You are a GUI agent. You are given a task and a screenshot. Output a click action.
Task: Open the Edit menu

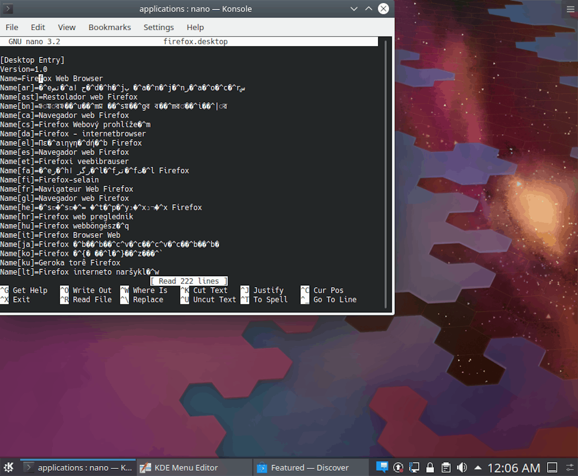[38, 27]
